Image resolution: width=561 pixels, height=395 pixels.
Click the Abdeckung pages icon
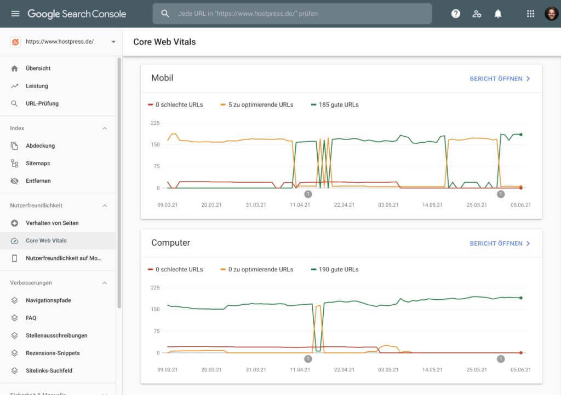(x=14, y=146)
